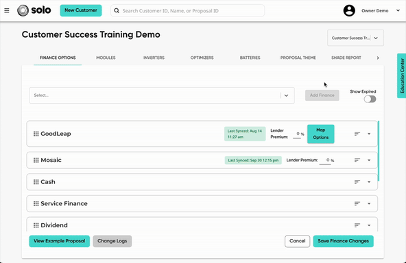Open the Owner Demo account menu arrow
Image resolution: width=406 pixels, height=263 pixels.
coord(398,10)
